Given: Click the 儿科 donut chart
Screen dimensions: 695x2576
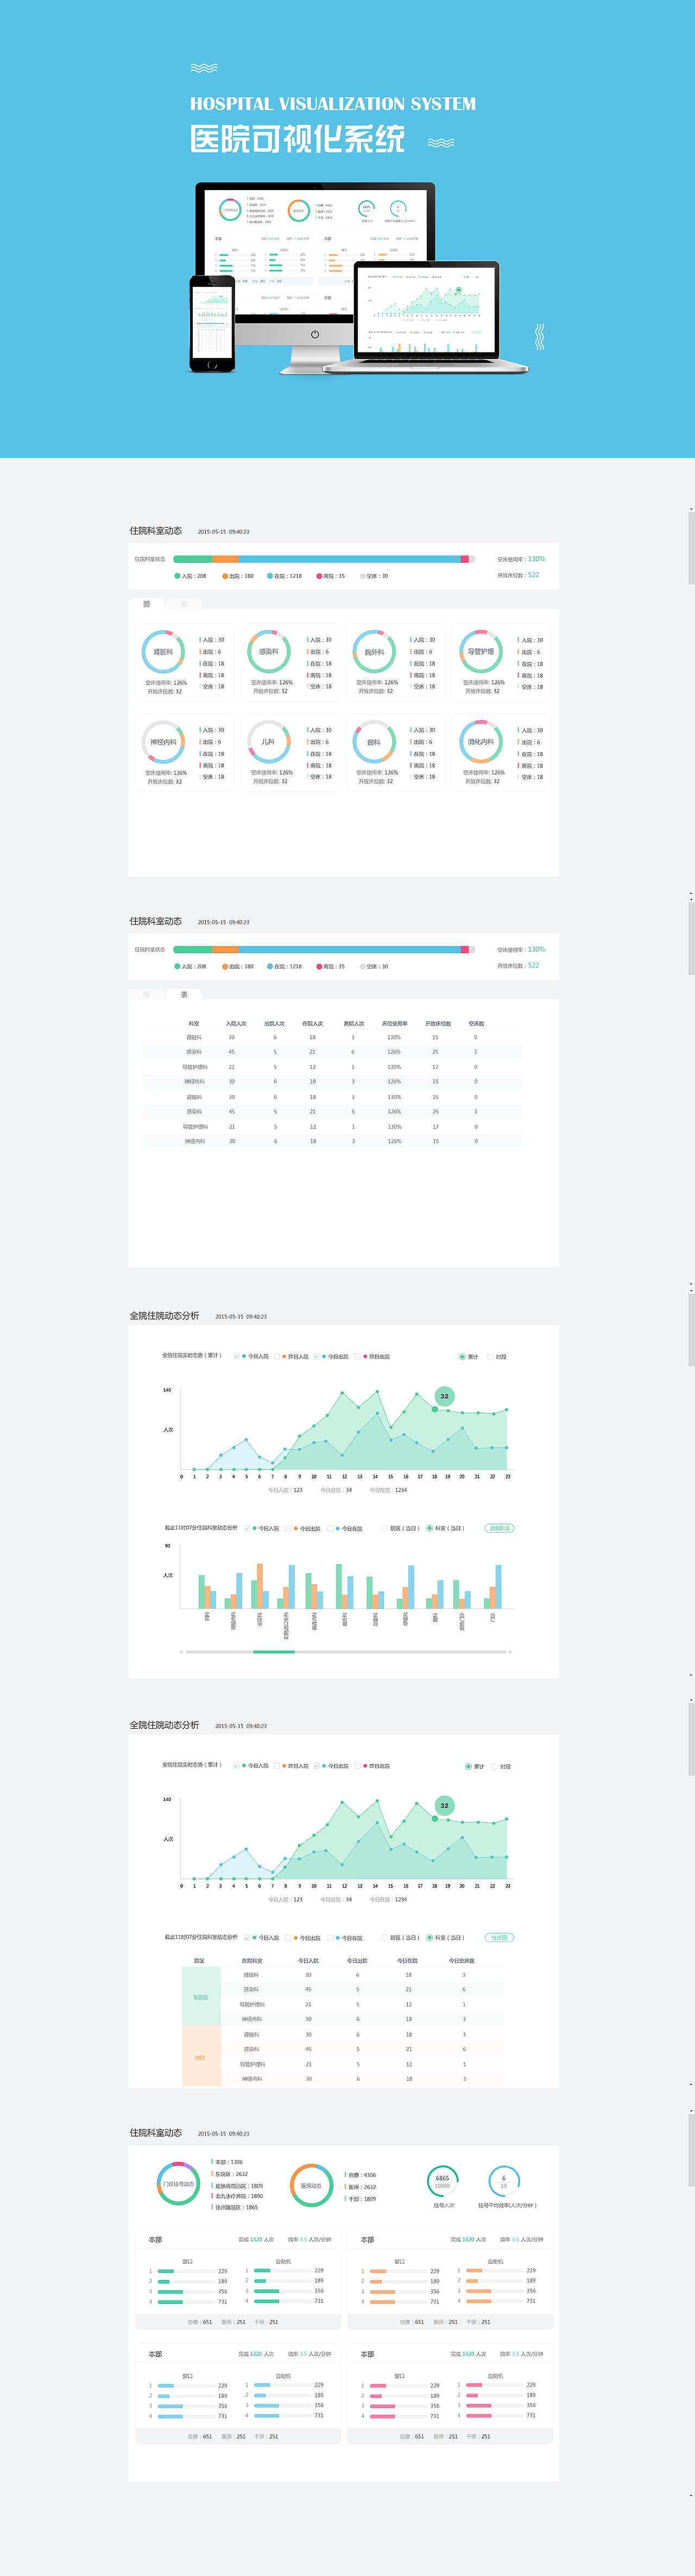Looking at the screenshot, I should [268, 742].
